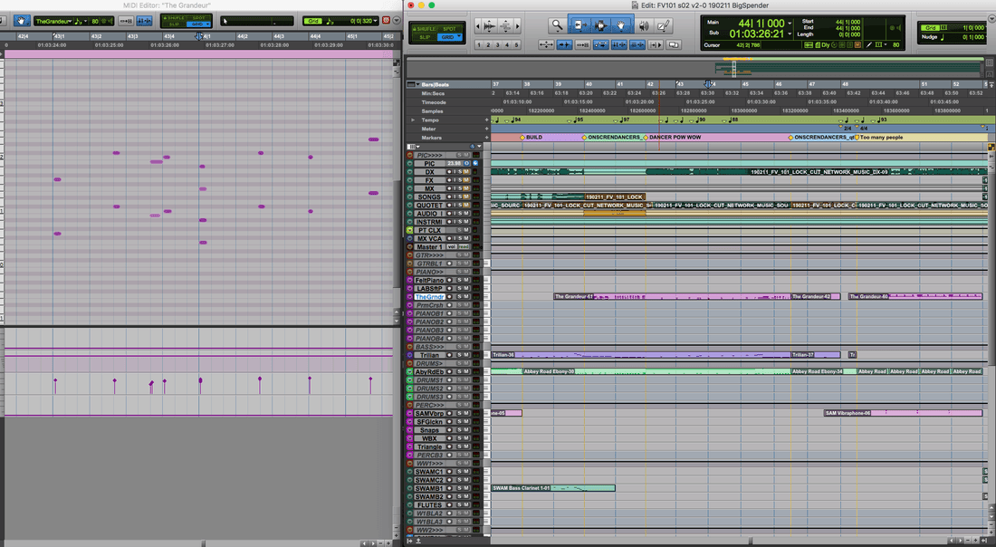The image size is (996, 547).
Task: Switch to Slip edit mode
Action: [x=424, y=37]
